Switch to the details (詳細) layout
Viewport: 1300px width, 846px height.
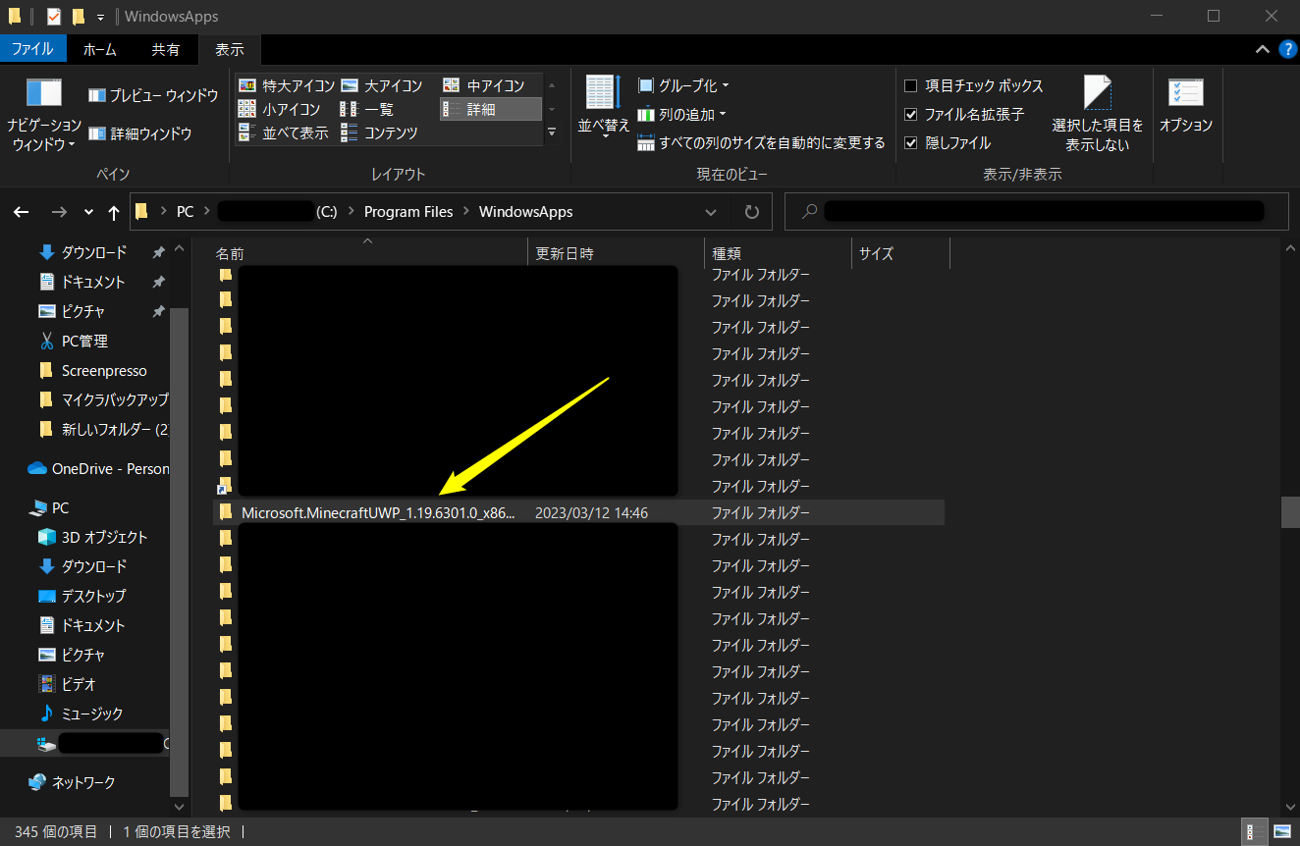480,109
